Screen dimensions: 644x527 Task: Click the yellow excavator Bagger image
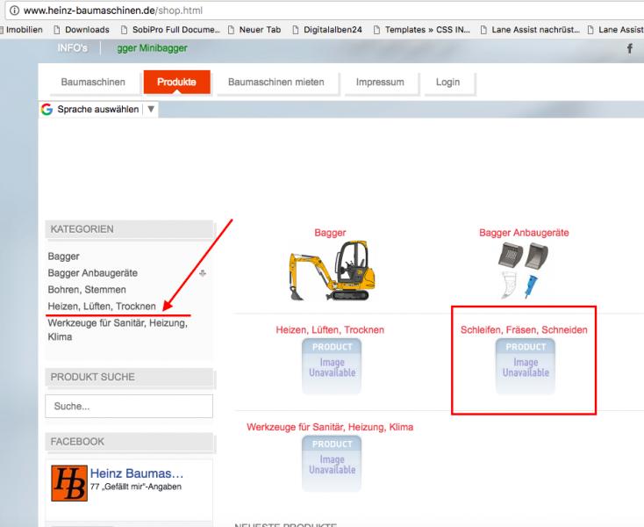pos(330,271)
